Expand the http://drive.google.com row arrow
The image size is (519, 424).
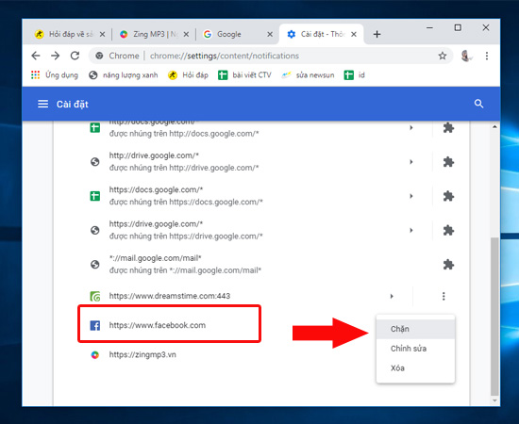[411, 162]
